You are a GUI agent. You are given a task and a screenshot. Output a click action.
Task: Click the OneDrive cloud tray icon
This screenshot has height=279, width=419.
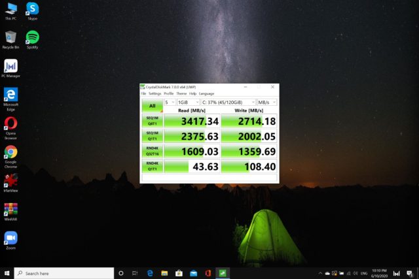(327, 273)
